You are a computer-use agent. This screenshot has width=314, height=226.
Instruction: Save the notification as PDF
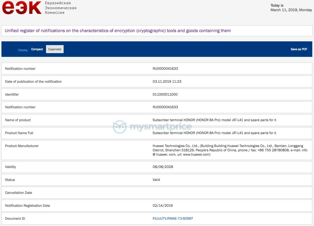click(299, 49)
